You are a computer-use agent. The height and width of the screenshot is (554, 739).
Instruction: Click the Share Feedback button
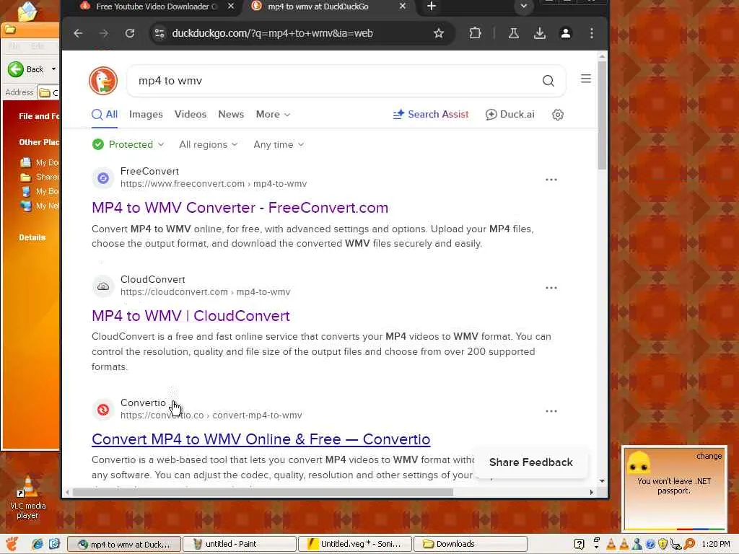pos(530,462)
